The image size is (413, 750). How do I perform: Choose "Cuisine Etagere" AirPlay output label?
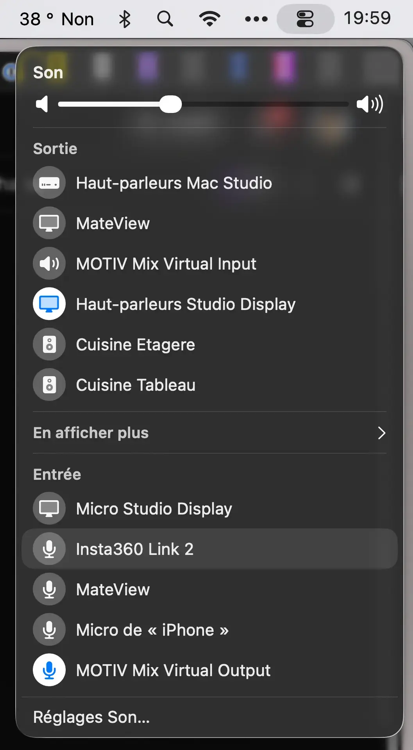point(136,345)
